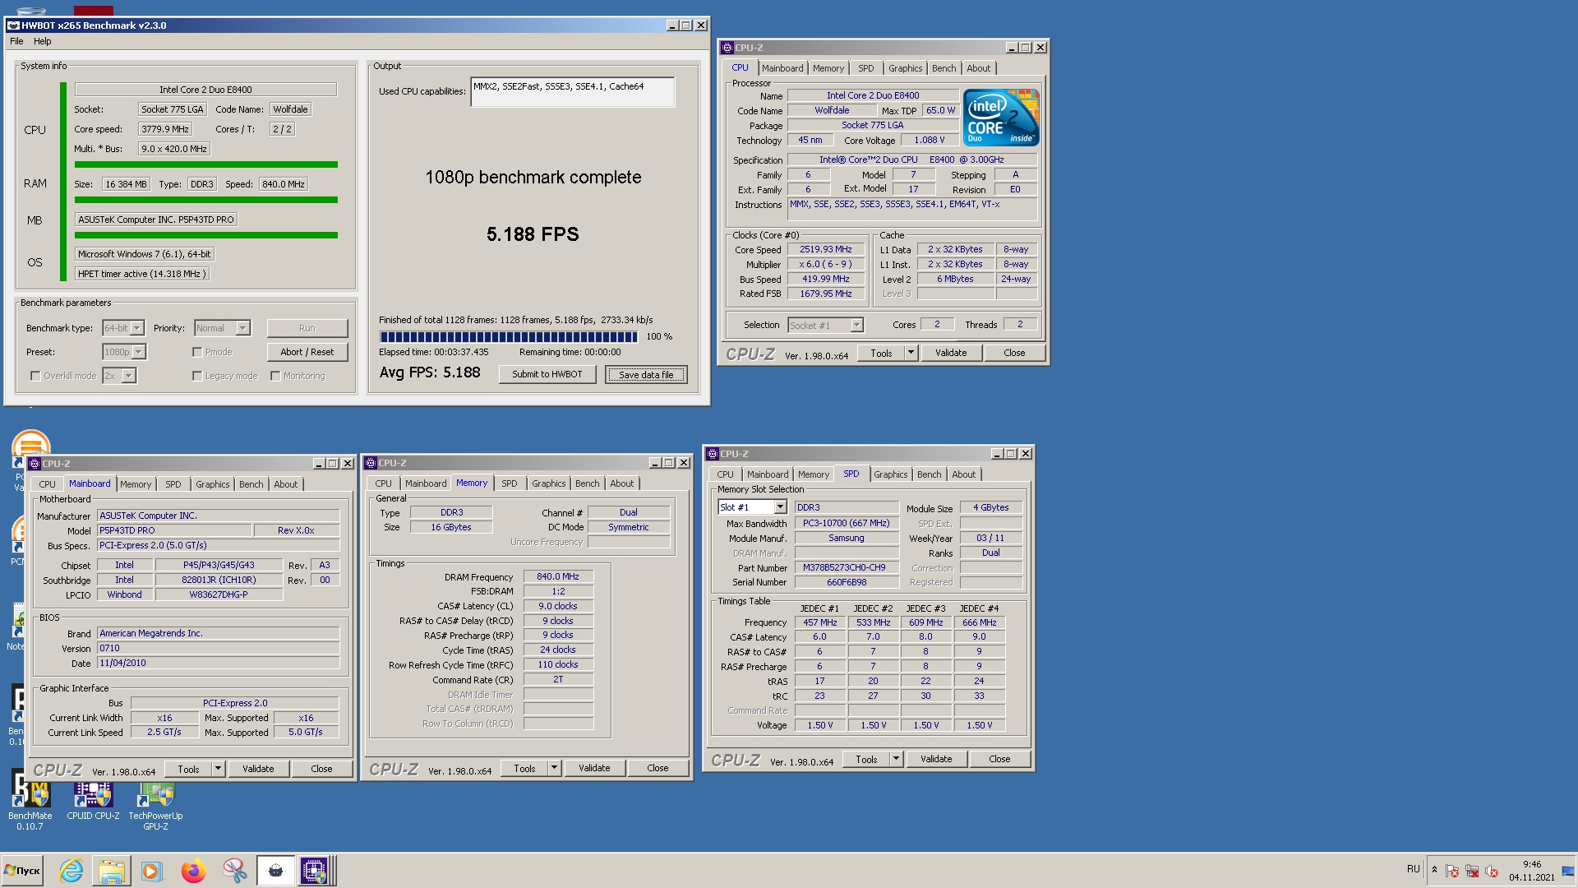
Task: Click DRAM Frequency value 840.0 MHz
Action: (558, 576)
